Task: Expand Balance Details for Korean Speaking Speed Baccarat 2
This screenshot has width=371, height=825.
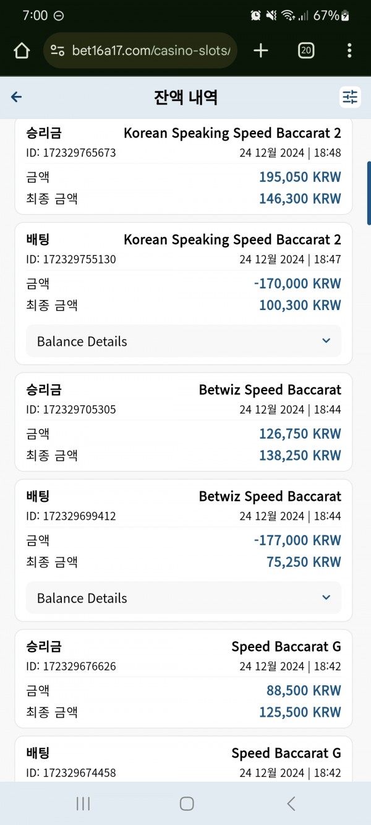Action: (x=184, y=341)
